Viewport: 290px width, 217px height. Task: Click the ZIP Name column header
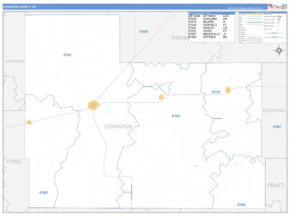[209, 16]
